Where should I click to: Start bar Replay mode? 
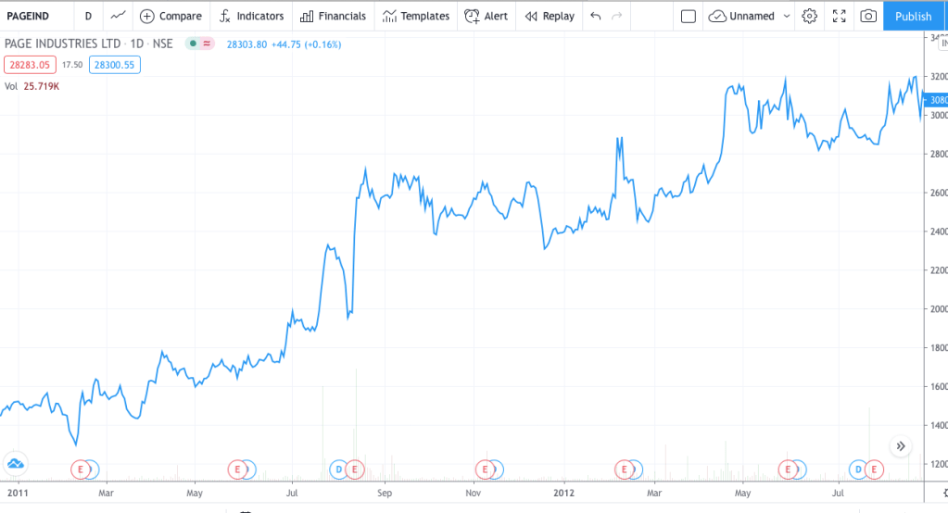tap(549, 16)
